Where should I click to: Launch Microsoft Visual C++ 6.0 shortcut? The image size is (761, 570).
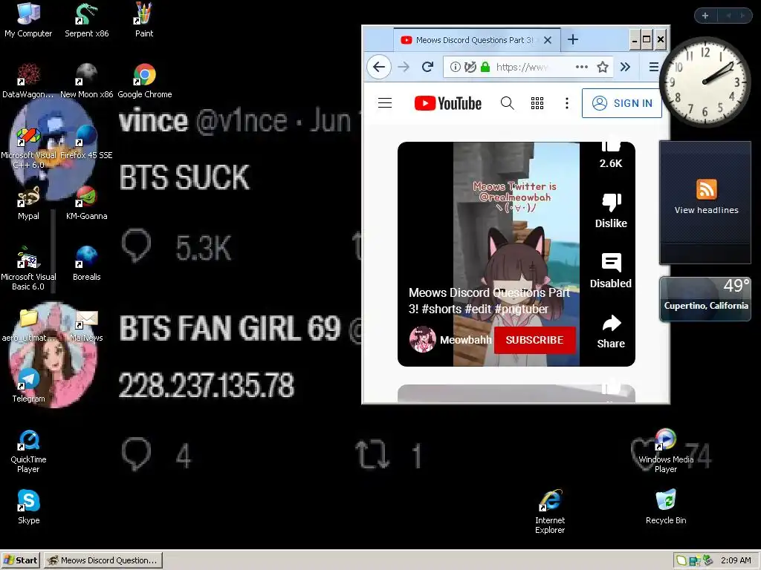[28, 147]
